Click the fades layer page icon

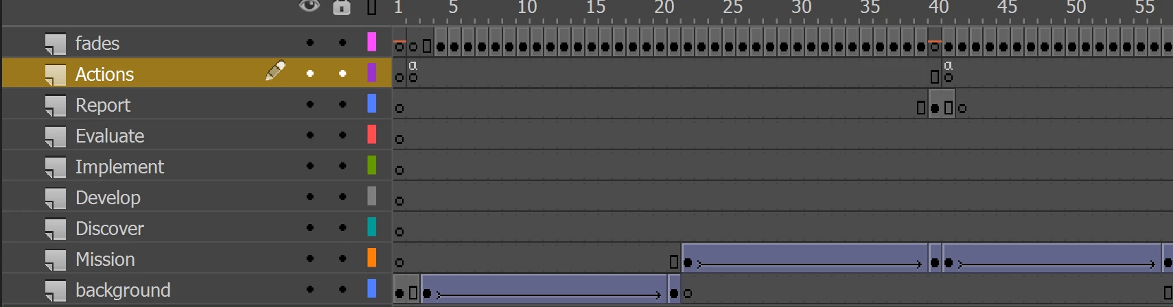click(x=56, y=43)
